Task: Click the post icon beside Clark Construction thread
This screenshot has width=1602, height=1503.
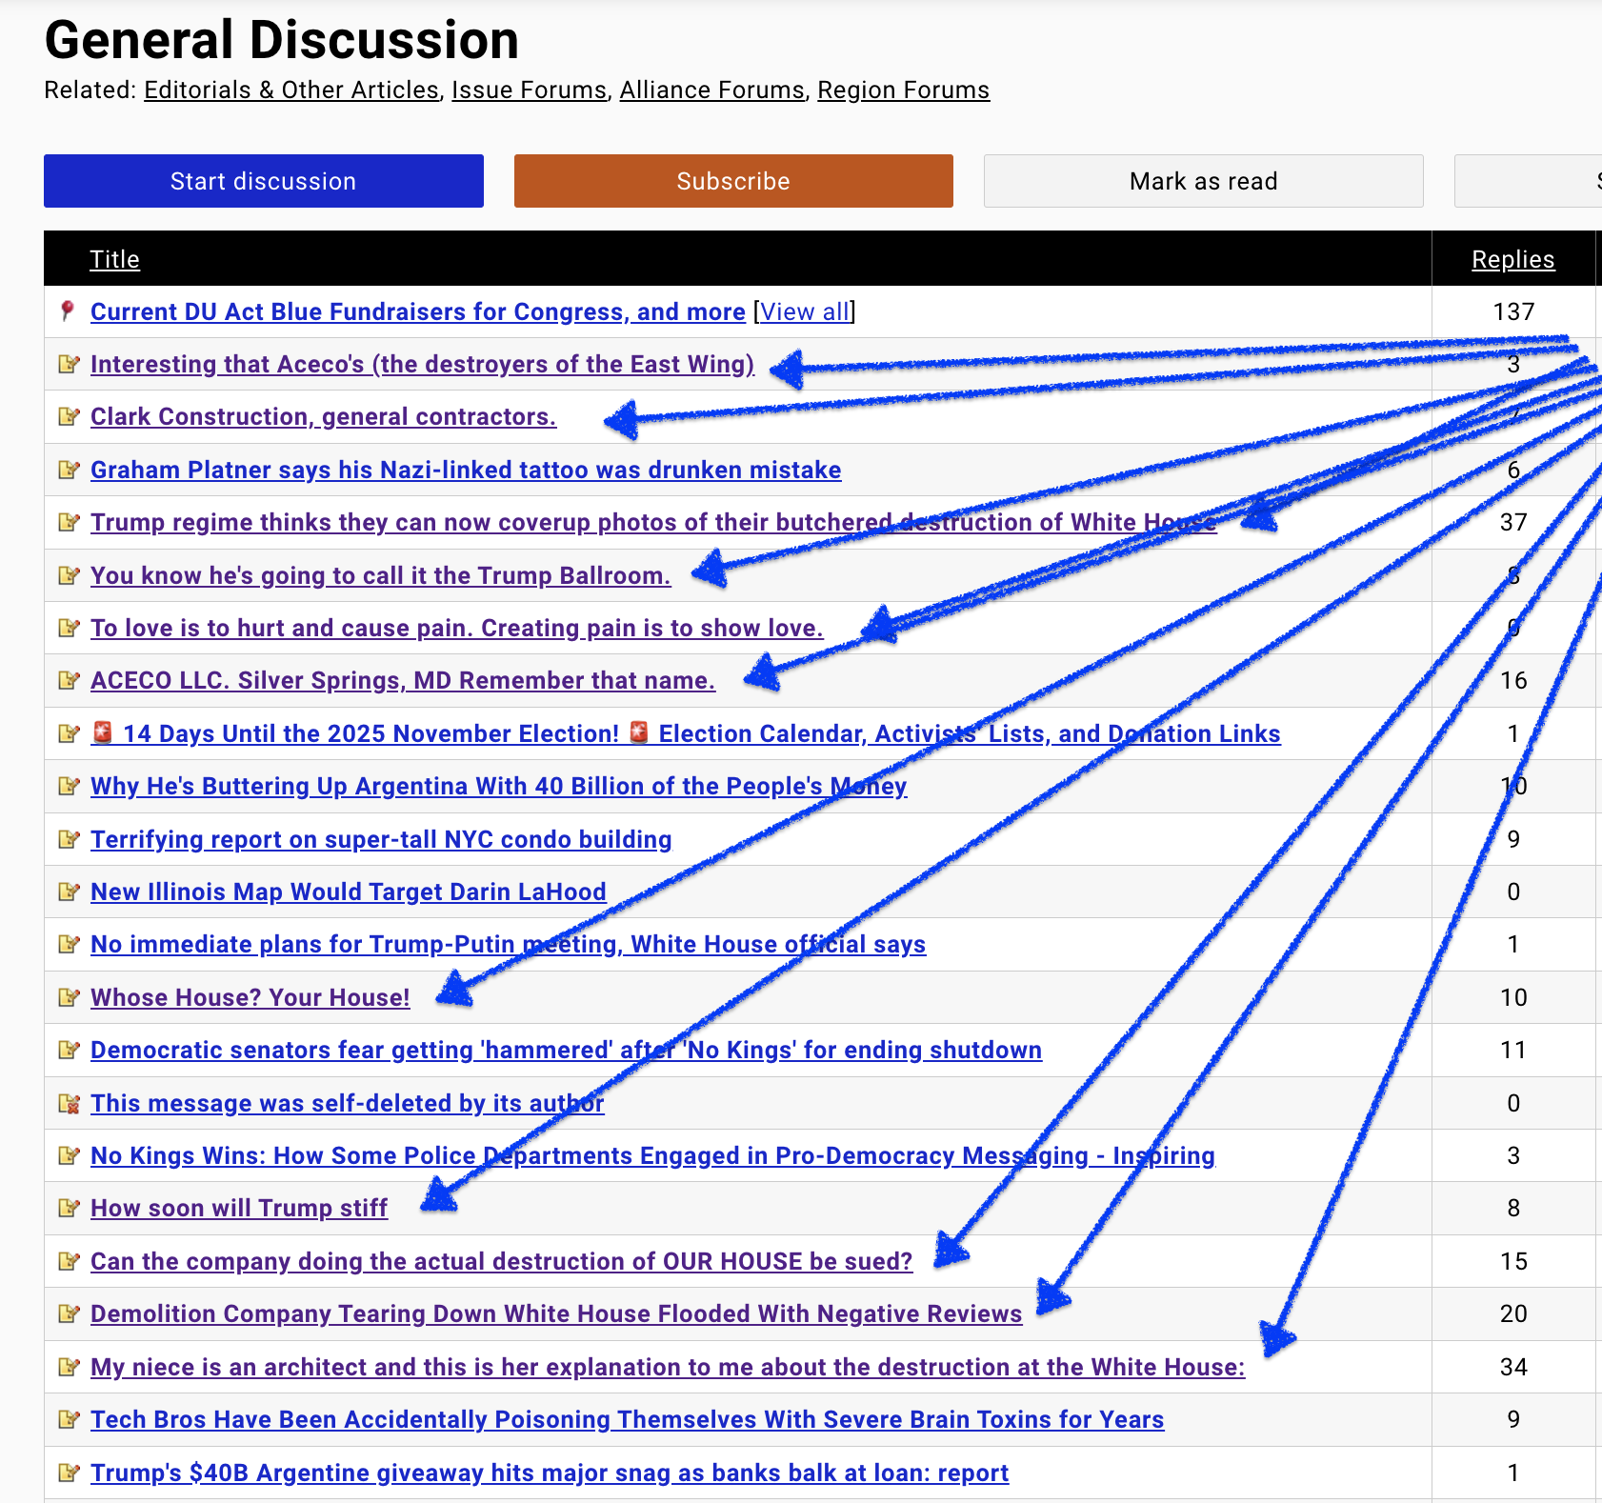Action: click(69, 416)
